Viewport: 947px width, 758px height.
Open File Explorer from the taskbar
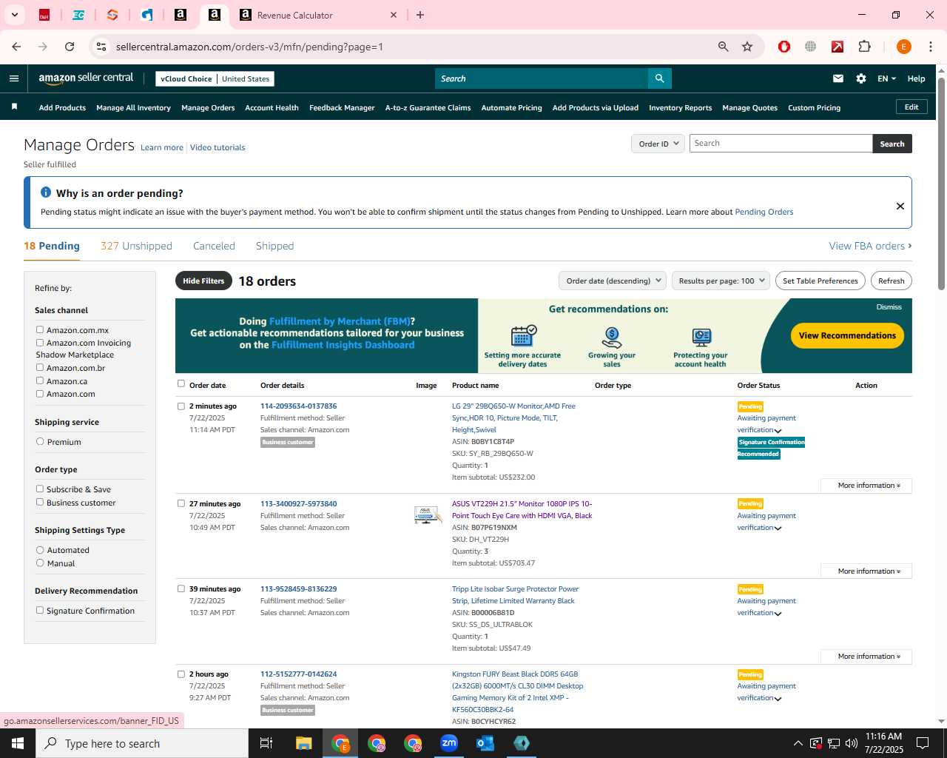click(304, 743)
